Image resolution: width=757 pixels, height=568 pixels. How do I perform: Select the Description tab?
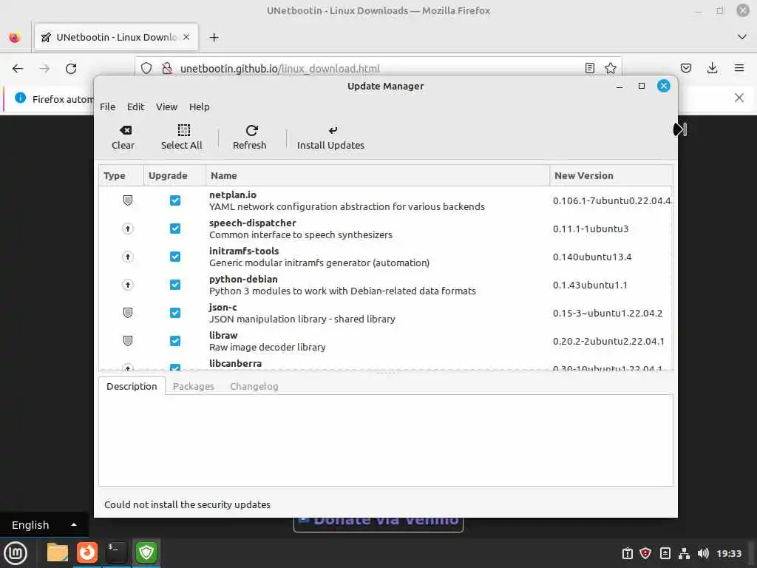point(132,386)
